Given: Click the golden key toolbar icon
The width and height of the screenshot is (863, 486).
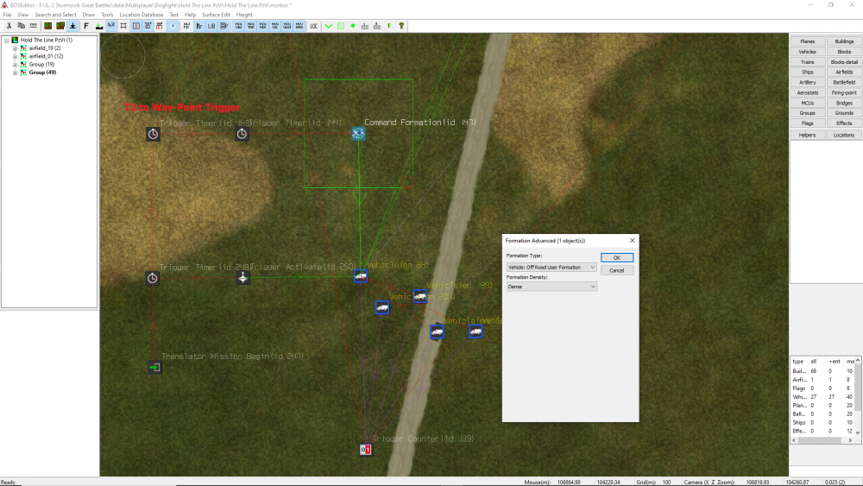Looking at the screenshot, I should [x=401, y=26].
